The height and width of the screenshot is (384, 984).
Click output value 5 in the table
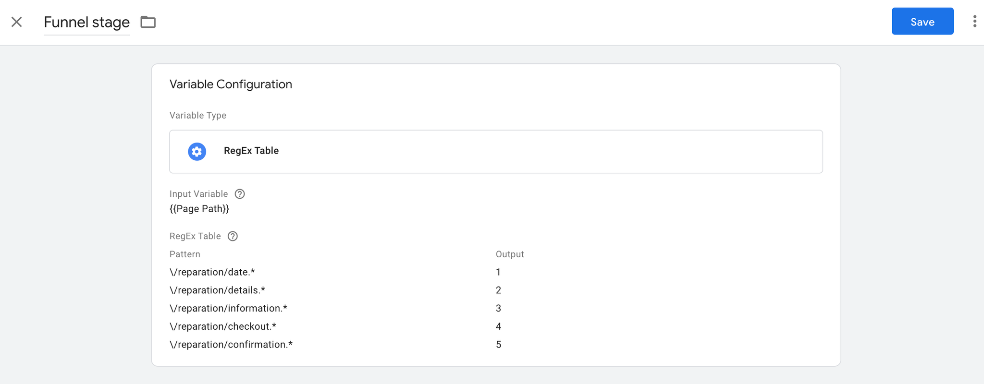498,345
